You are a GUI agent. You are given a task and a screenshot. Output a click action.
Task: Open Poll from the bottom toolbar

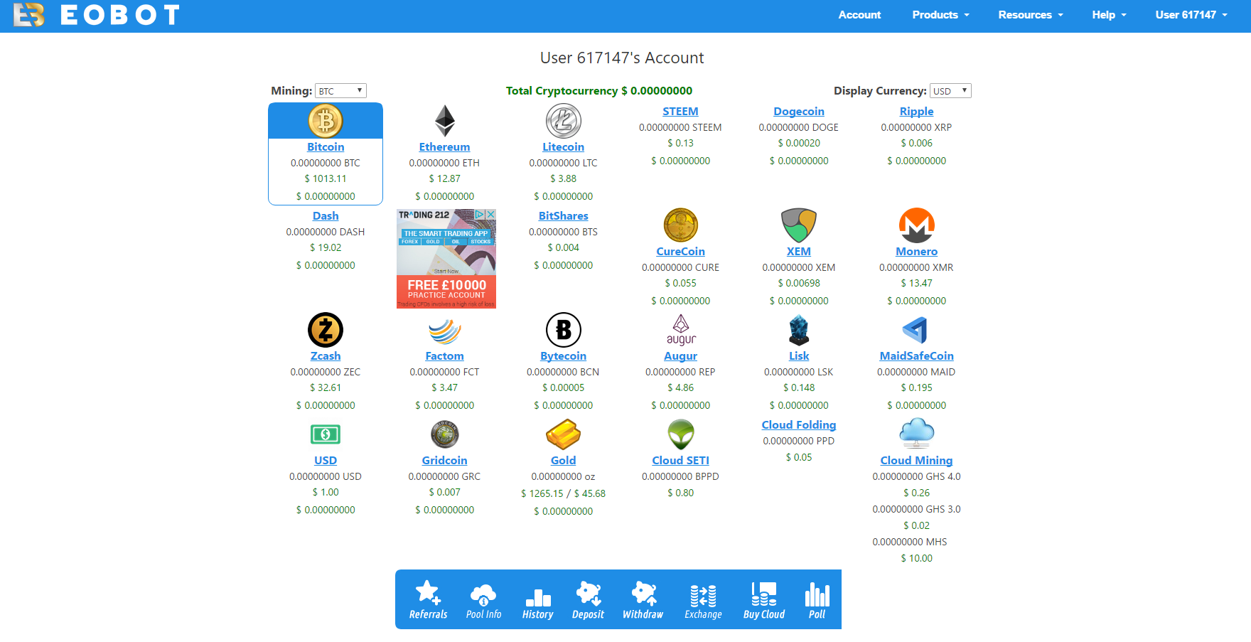point(817,600)
